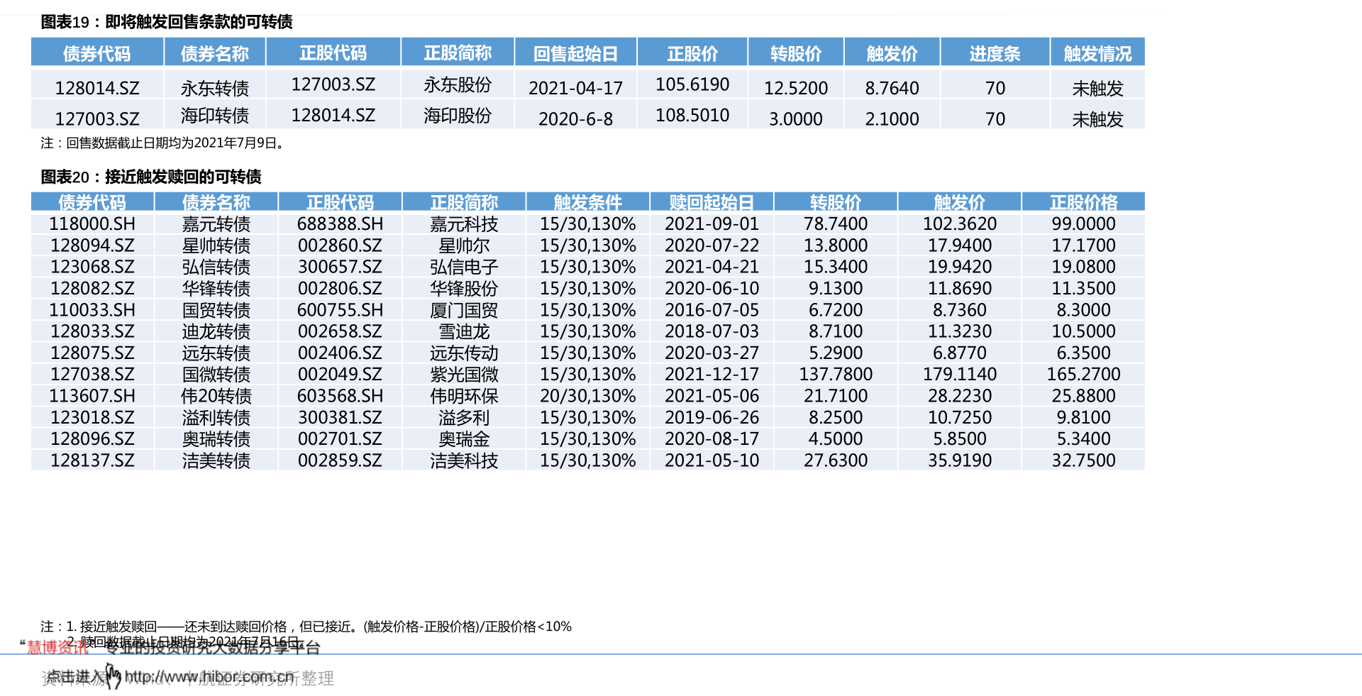
Task: Click bond code 123068.SZ
Action: click(x=92, y=267)
